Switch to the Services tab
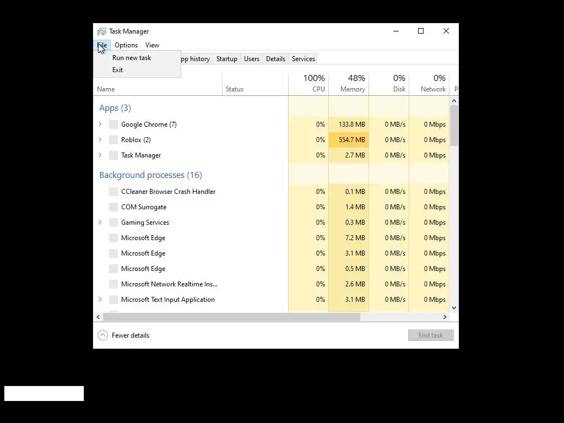The width and height of the screenshot is (564, 423). pos(303,59)
